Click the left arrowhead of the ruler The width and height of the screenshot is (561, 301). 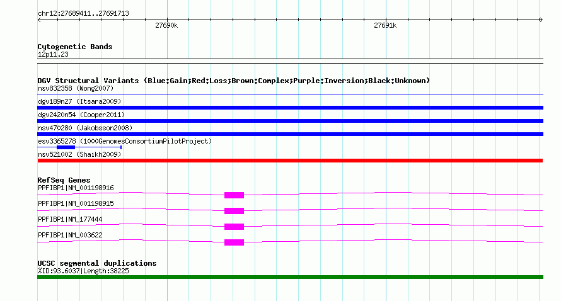[x=39, y=20]
